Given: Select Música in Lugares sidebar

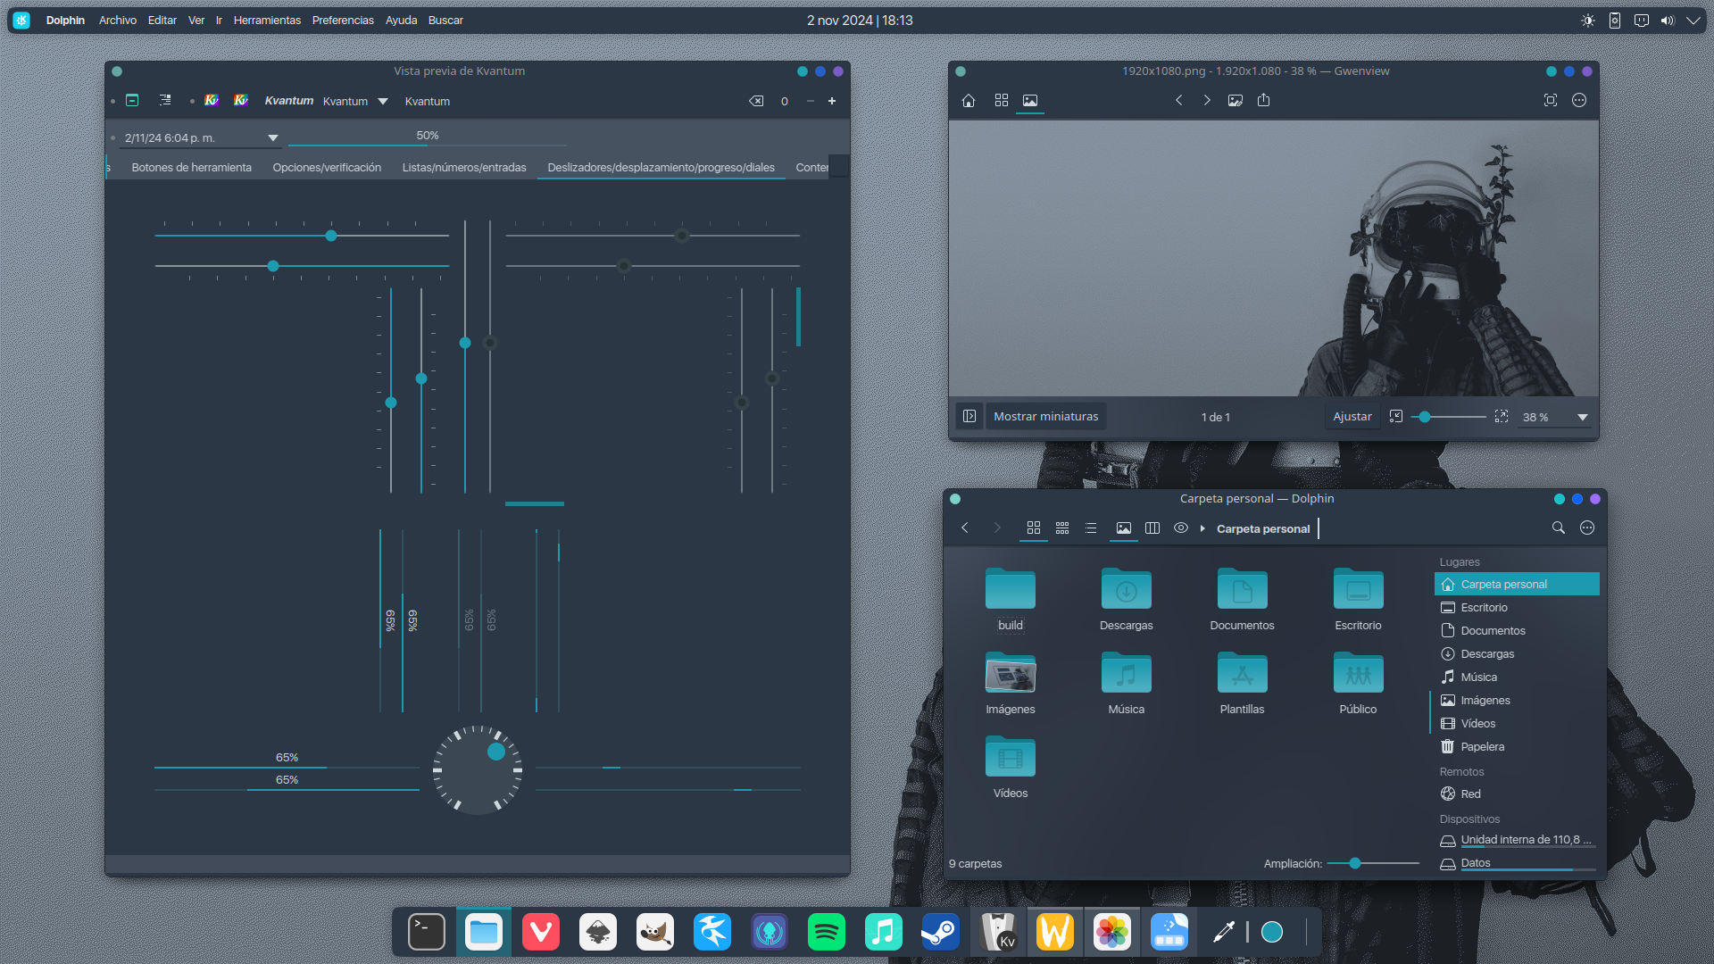Looking at the screenshot, I should point(1517,677).
